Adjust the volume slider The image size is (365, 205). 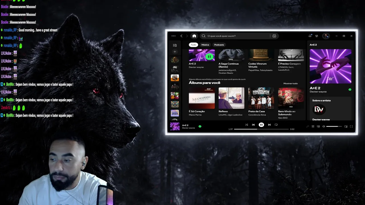point(334,126)
